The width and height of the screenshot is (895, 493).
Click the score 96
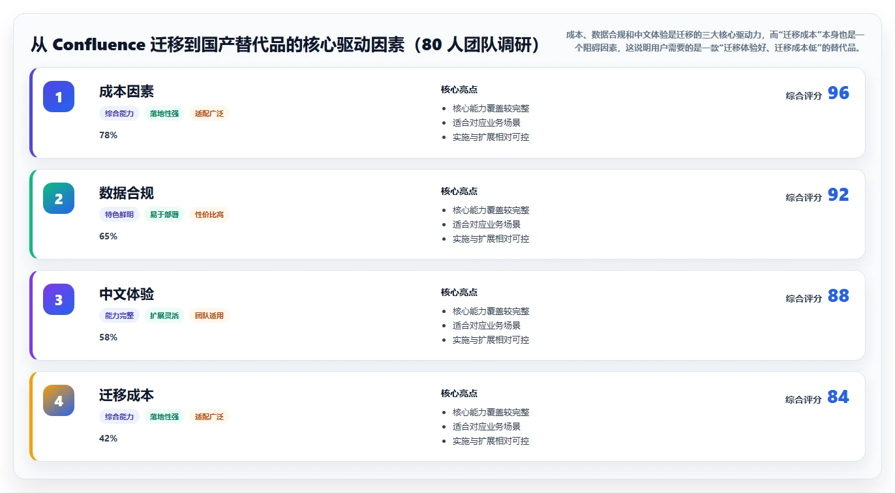(x=838, y=93)
